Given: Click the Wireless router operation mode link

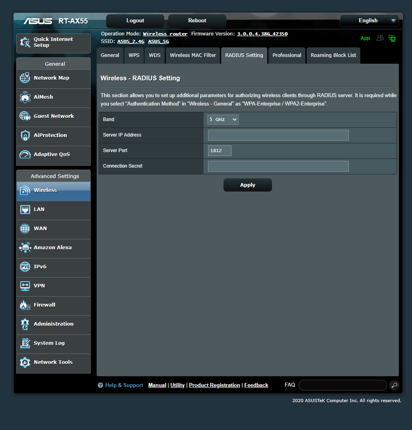Looking at the screenshot, I should (165, 34).
